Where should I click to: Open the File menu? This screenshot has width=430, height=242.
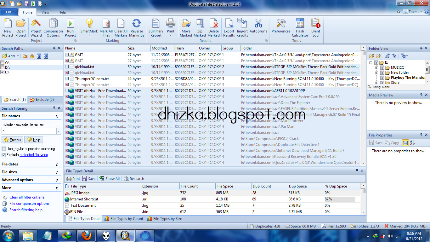click(9, 12)
